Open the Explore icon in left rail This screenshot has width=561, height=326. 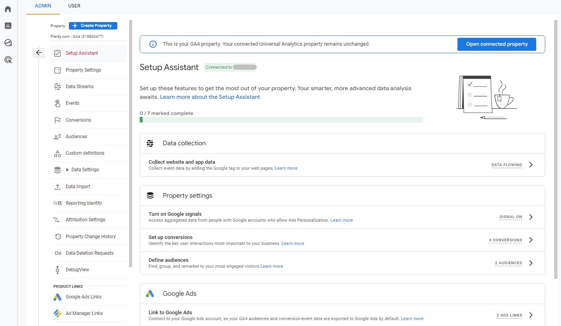pos(8,43)
